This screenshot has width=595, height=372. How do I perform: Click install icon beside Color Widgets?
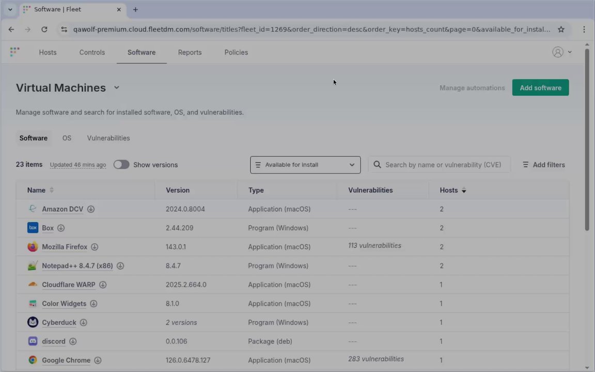click(93, 304)
